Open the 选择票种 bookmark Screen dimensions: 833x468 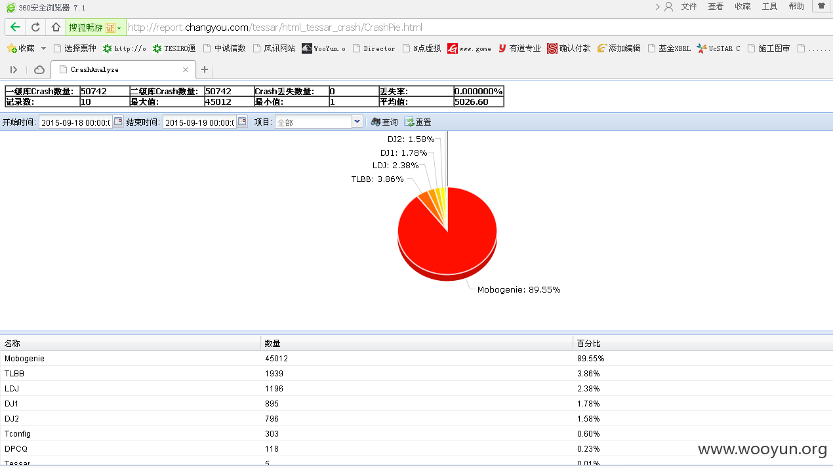[x=75, y=48]
